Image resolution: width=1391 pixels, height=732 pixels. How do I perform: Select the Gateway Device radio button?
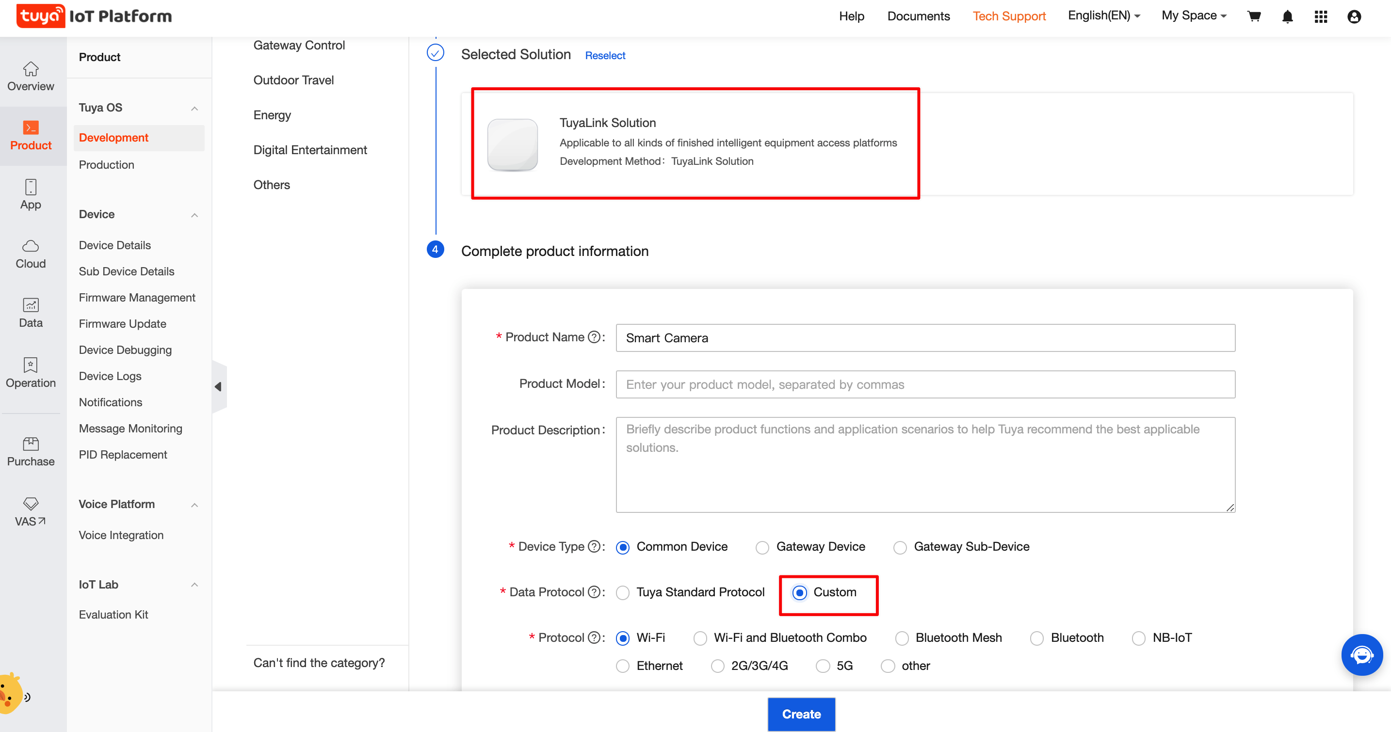point(762,547)
